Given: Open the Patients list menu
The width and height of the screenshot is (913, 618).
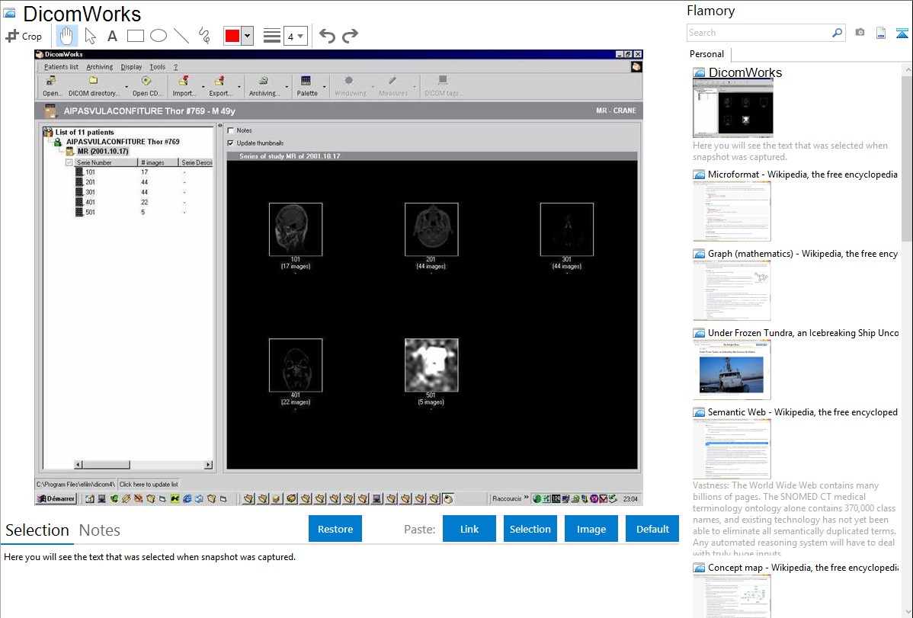Looking at the screenshot, I should (x=61, y=67).
